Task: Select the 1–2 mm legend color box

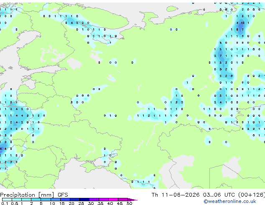Action: tap(26, 200)
